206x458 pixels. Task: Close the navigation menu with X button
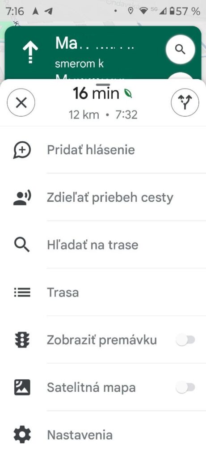pyautogui.click(x=21, y=103)
